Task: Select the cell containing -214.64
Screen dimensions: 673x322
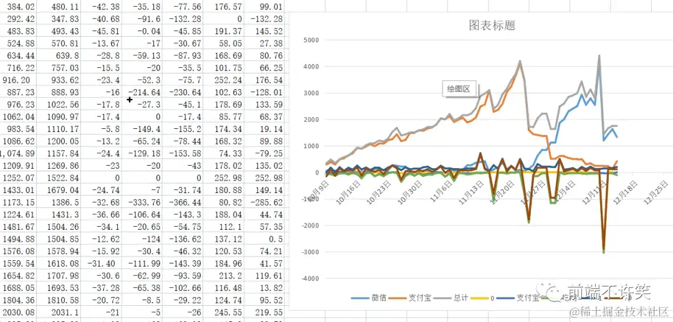Action: [x=143, y=92]
